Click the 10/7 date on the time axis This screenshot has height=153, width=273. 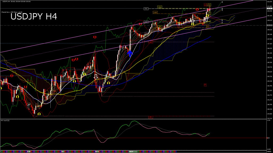(63, 152)
